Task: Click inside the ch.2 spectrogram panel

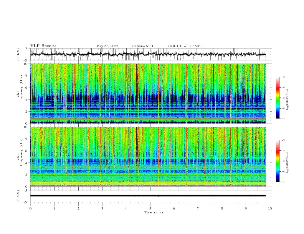Action: click(x=148, y=157)
